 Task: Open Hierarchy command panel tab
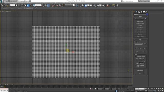click(139, 12)
